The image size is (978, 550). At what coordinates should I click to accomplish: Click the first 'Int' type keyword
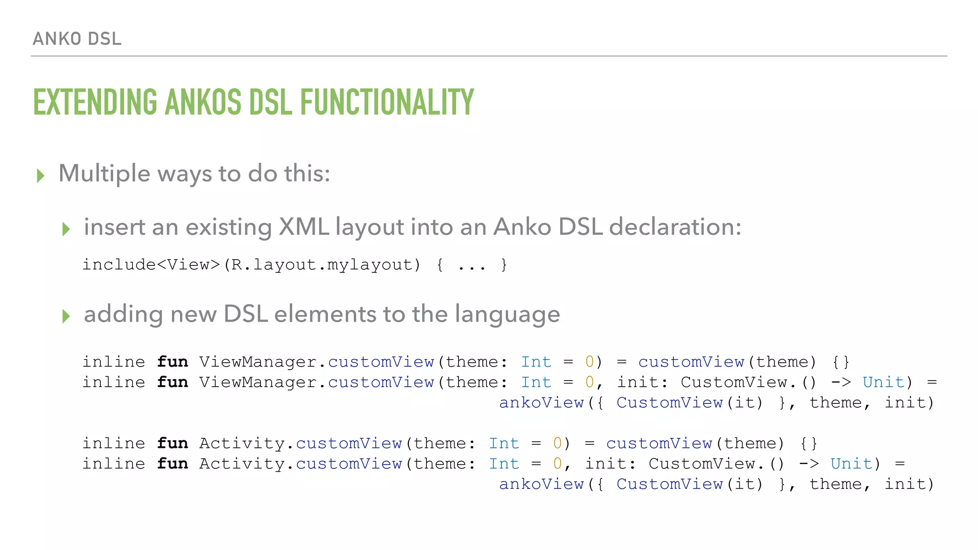[x=536, y=362]
